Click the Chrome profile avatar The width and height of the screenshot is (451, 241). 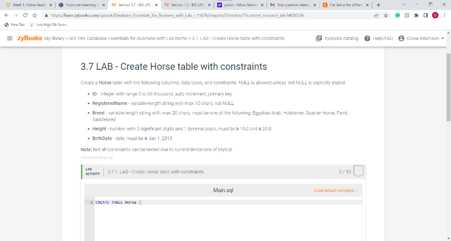click(435, 15)
